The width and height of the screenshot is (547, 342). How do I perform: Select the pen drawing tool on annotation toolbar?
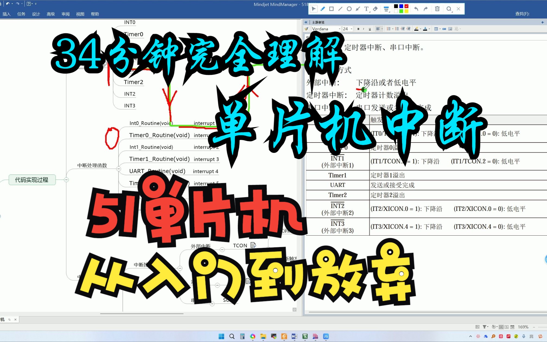pyautogui.click(x=323, y=9)
